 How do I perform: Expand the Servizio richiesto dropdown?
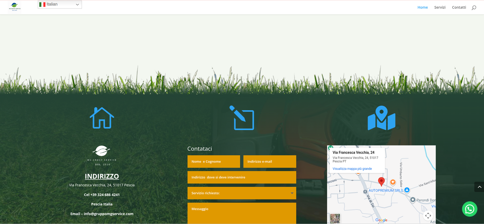click(242, 193)
